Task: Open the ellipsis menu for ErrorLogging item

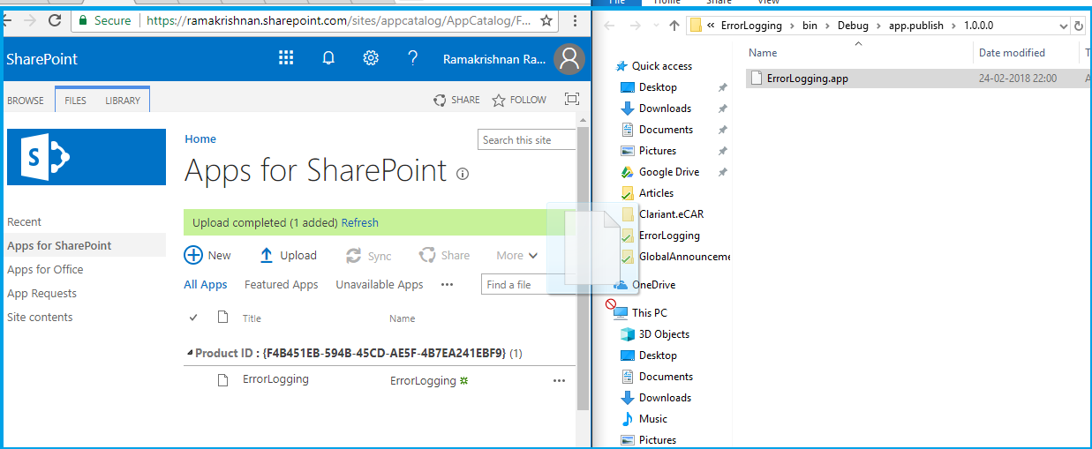Action: click(x=559, y=380)
